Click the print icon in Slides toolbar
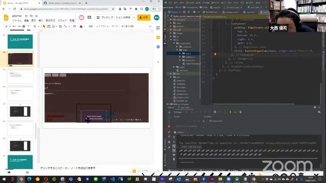 [24, 26]
